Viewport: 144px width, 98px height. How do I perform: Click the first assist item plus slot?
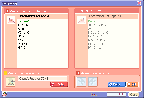81,82
